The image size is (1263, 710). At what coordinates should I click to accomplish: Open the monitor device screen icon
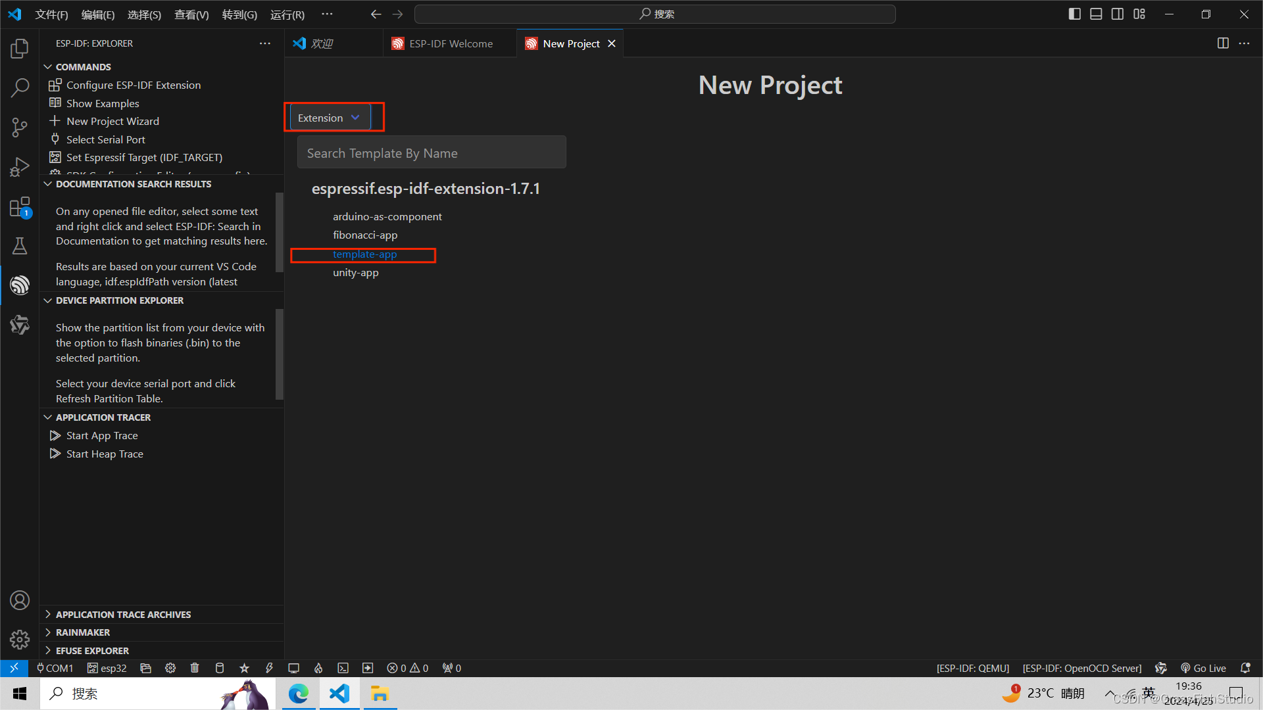(x=293, y=668)
